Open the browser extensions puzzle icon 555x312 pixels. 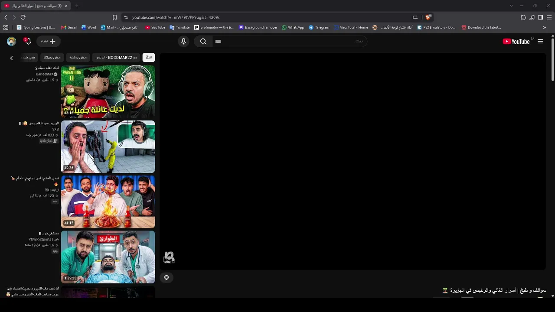tap(523, 17)
